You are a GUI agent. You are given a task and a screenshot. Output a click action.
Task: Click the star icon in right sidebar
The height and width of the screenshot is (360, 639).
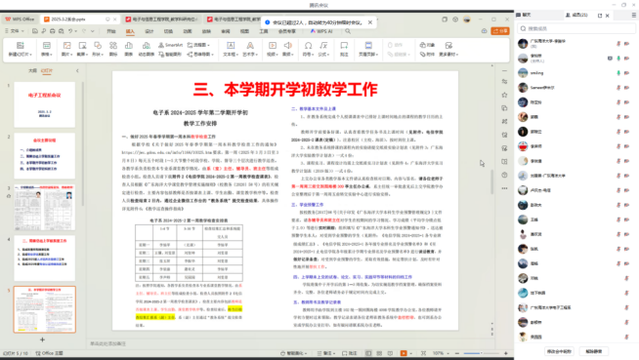pos(504,95)
